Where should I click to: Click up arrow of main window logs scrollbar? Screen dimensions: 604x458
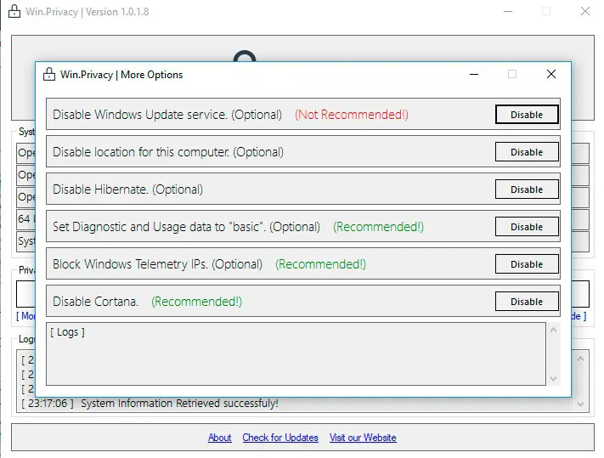(580, 359)
